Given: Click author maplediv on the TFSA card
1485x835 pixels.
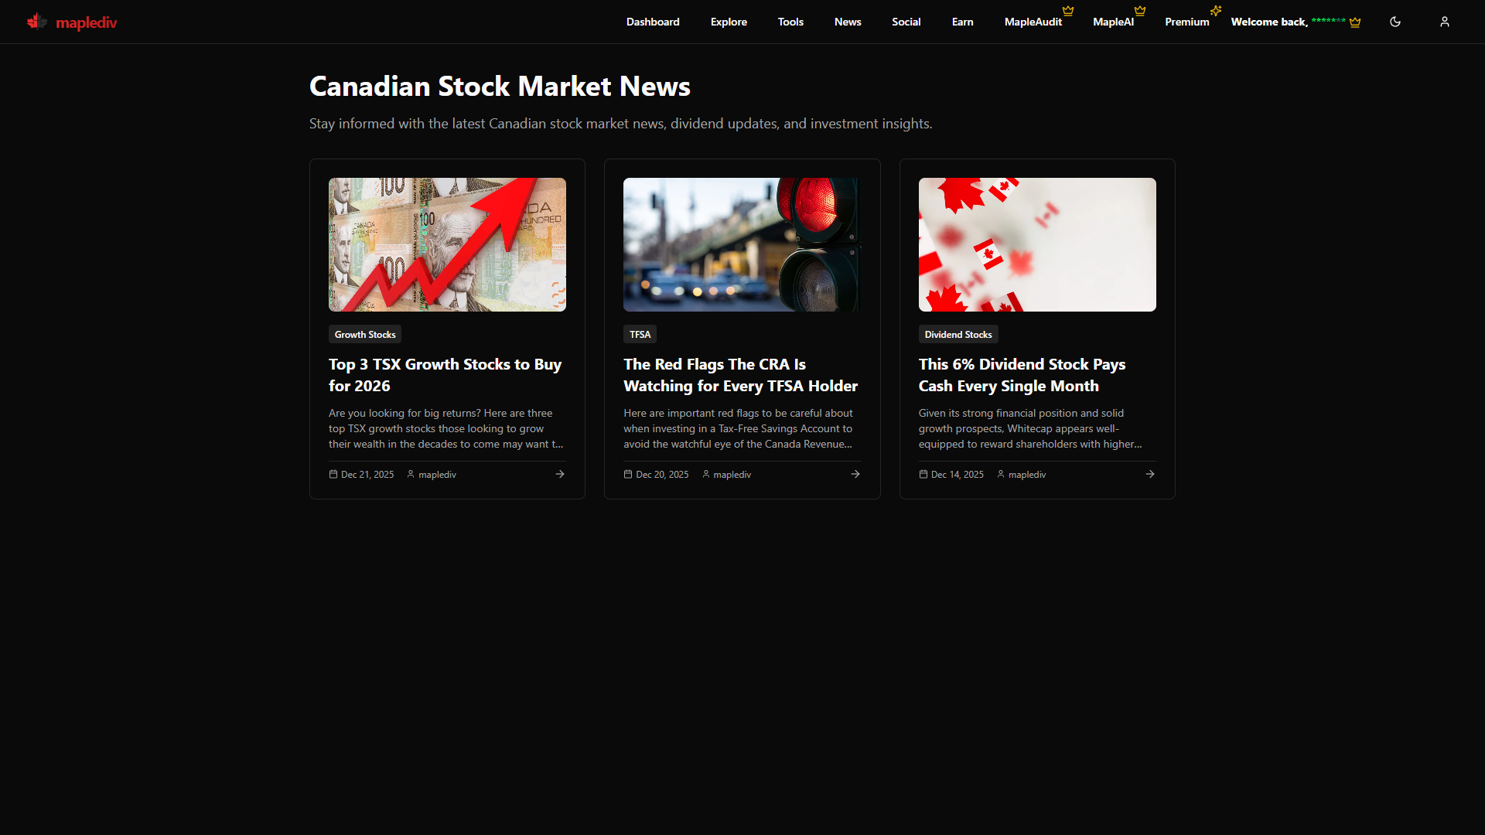Looking at the screenshot, I should (x=732, y=475).
